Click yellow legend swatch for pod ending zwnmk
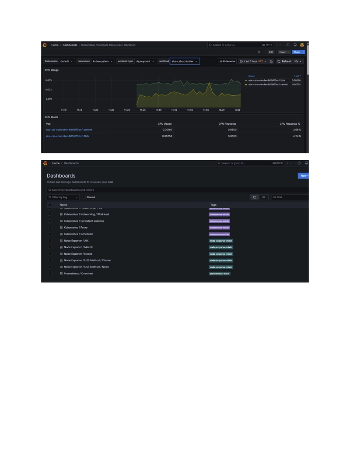Viewport: 350px width, 453px height. pos(246,84)
